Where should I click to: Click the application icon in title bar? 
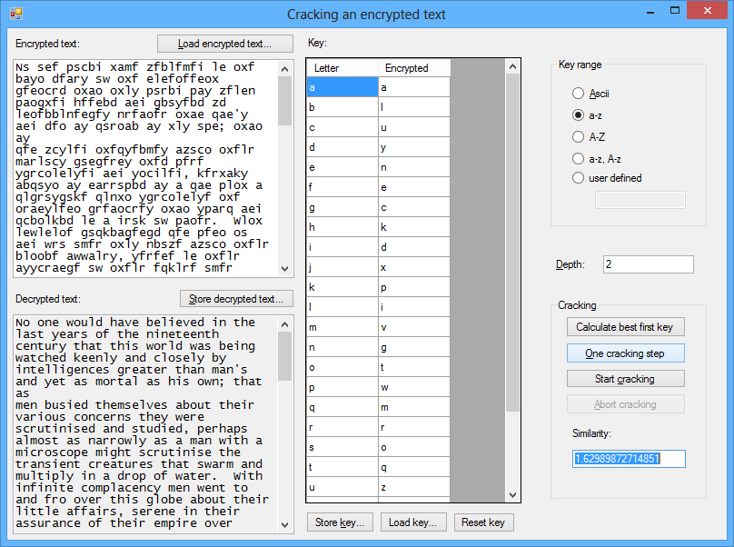click(x=15, y=14)
